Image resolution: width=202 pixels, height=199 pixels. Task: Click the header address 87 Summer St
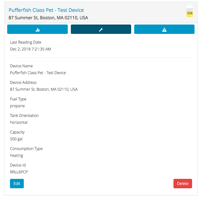(x=48, y=18)
